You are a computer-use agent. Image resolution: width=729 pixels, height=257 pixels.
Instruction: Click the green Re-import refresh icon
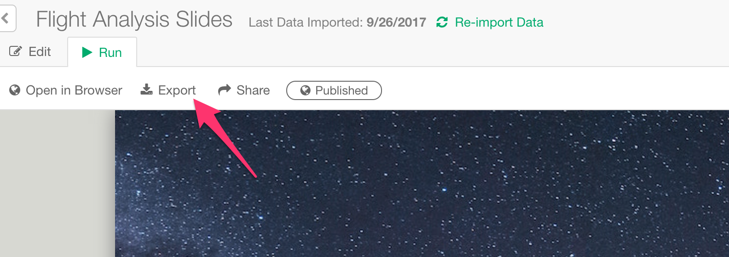tap(442, 22)
